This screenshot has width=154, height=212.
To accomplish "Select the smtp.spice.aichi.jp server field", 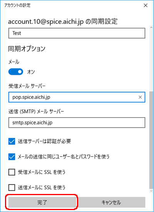I will point(77,123).
